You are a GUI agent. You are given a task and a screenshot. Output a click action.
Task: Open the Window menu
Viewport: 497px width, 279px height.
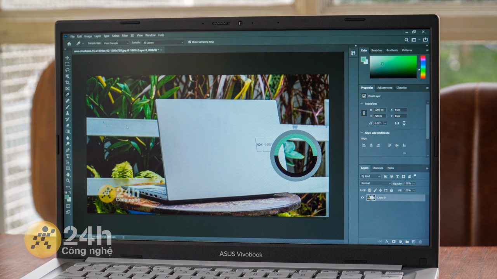(150, 35)
